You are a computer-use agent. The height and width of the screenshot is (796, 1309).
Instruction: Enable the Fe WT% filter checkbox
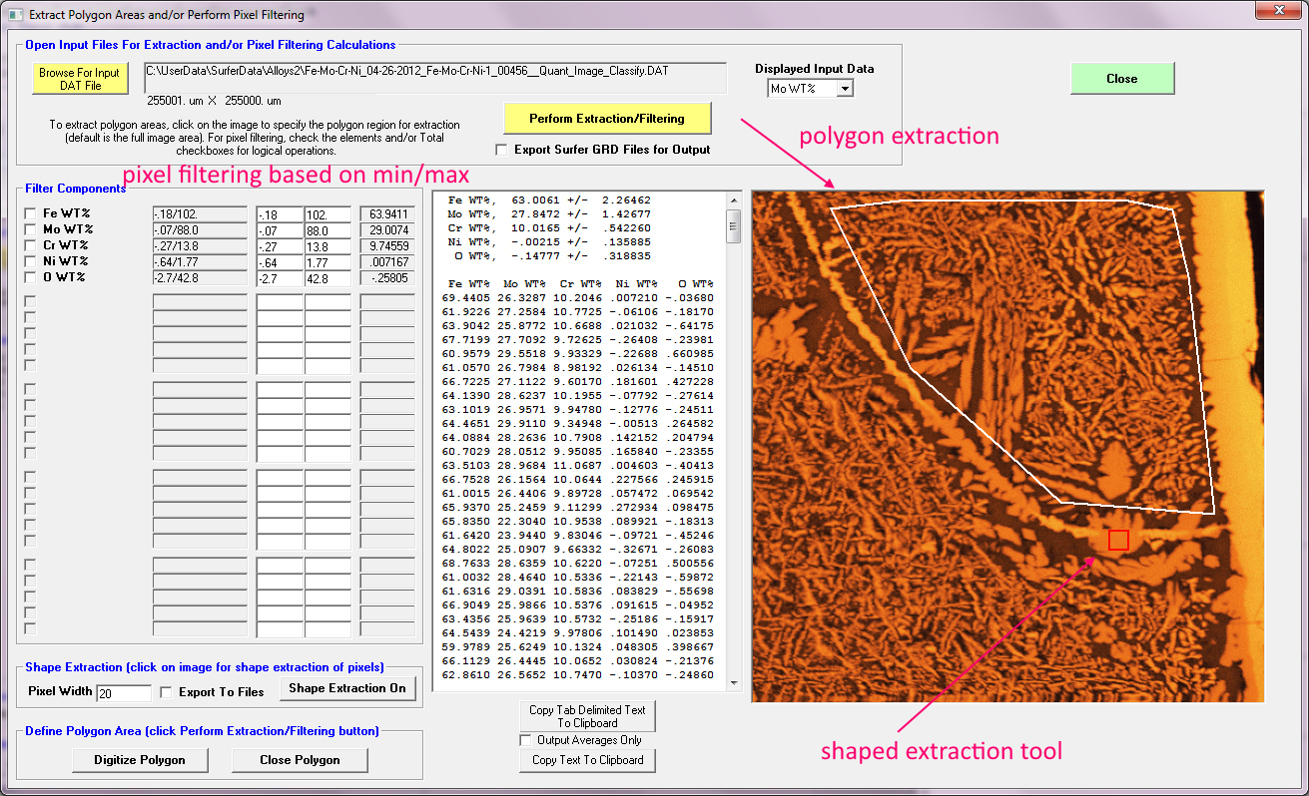click(x=30, y=213)
